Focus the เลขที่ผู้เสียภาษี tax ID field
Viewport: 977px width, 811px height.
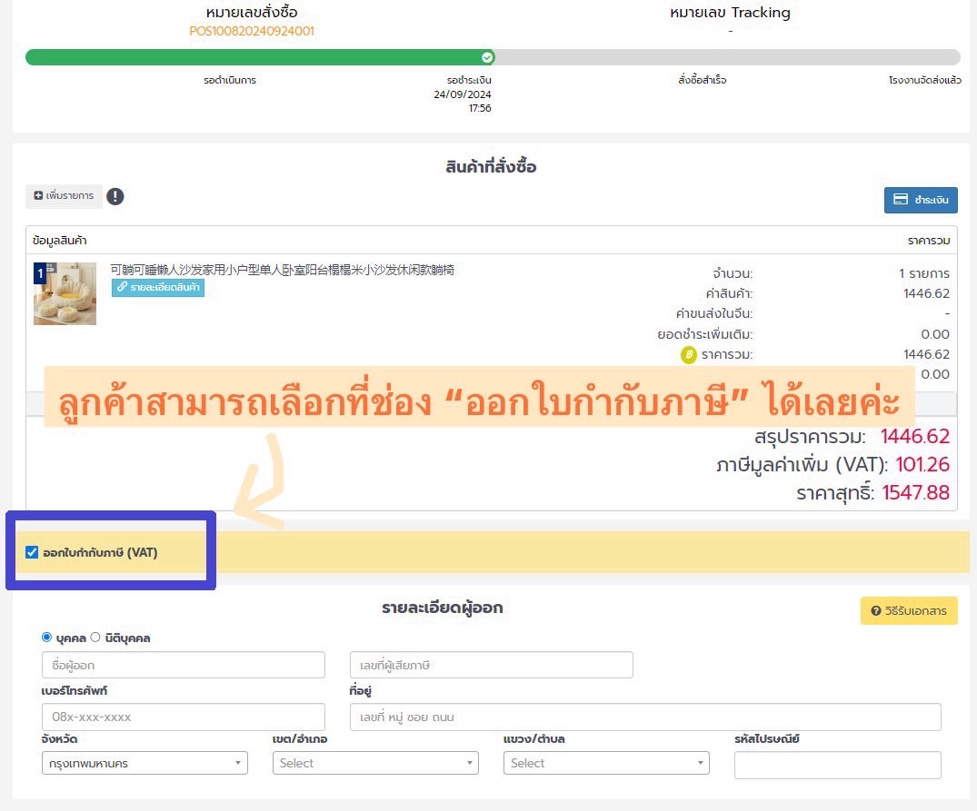coord(491,666)
